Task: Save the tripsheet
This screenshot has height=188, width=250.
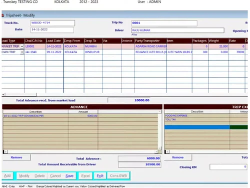Action: [x=69, y=176]
